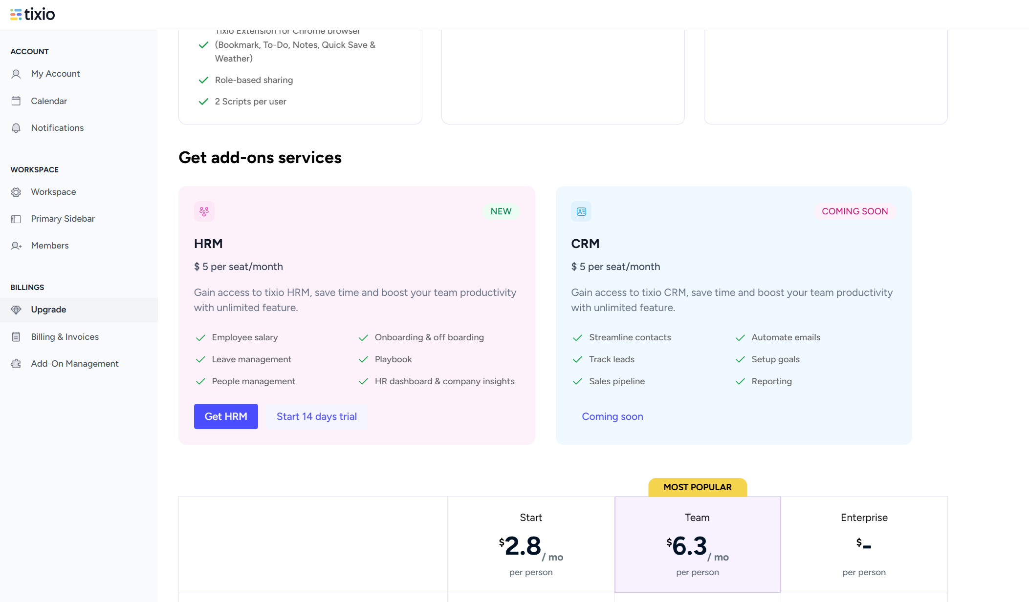This screenshot has height=602, width=1029.
Task: Click the Playbook feature
Action: (394, 359)
